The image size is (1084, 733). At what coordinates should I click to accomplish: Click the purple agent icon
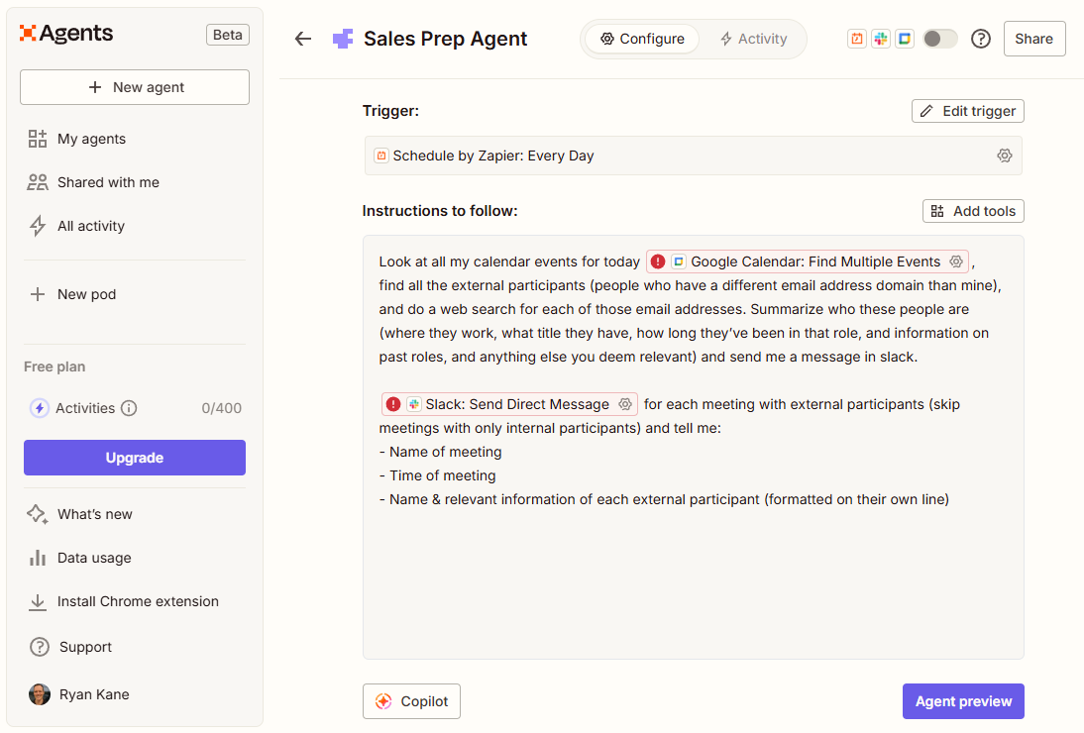click(343, 39)
